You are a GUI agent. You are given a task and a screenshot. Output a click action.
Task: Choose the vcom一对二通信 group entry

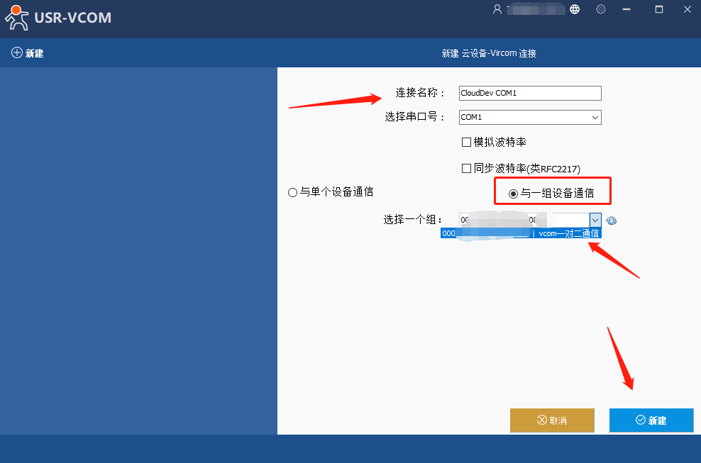coord(521,233)
